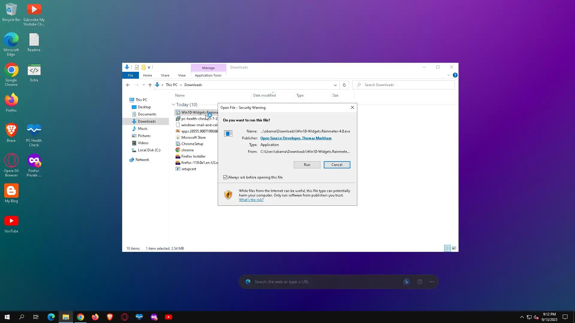Cancel the Open File security warning
Image resolution: width=575 pixels, height=323 pixels.
pyautogui.click(x=337, y=165)
